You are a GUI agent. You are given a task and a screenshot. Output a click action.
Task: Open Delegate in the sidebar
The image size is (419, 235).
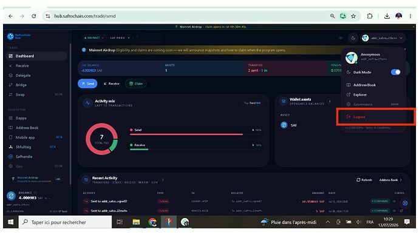(36, 75)
